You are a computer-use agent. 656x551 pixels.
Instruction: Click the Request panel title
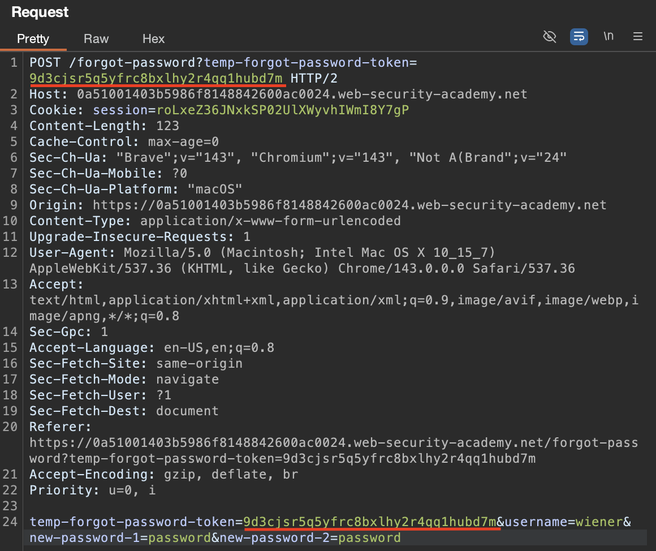[x=40, y=12]
